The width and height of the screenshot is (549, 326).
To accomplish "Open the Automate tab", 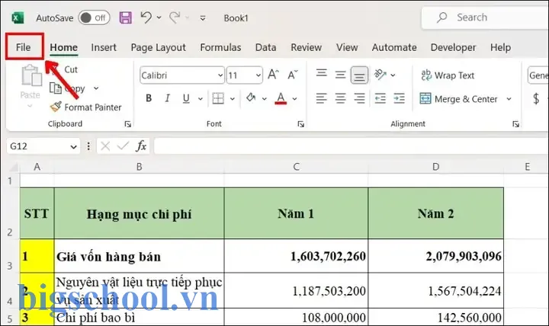I will click(x=394, y=47).
